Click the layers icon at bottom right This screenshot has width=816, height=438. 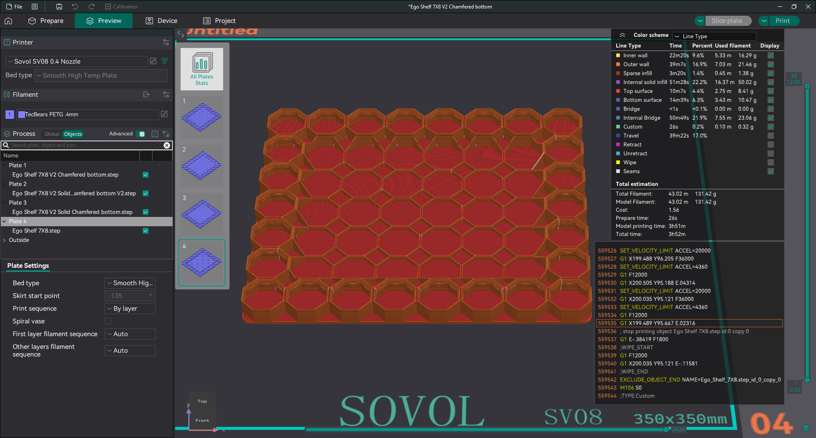pos(806,427)
